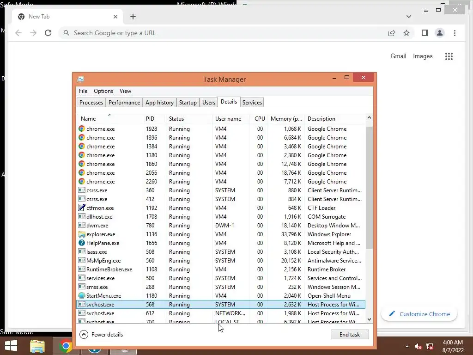Select svchost.exe with PID 612
473x355 pixels.
pyautogui.click(x=221, y=313)
